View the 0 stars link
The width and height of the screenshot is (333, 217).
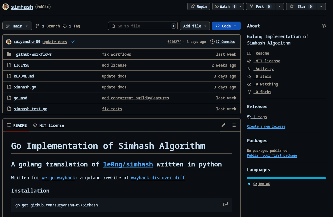pyautogui.click(x=259, y=76)
